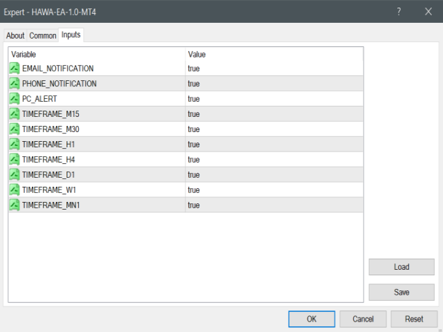
Task: Click true value of TIMEFRAME_M30
Action: (194, 129)
